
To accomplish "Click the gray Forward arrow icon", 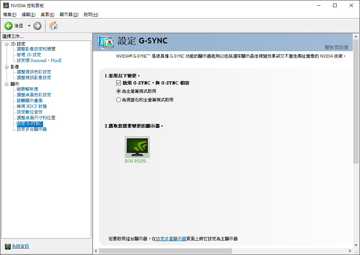I will pos(37,26).
